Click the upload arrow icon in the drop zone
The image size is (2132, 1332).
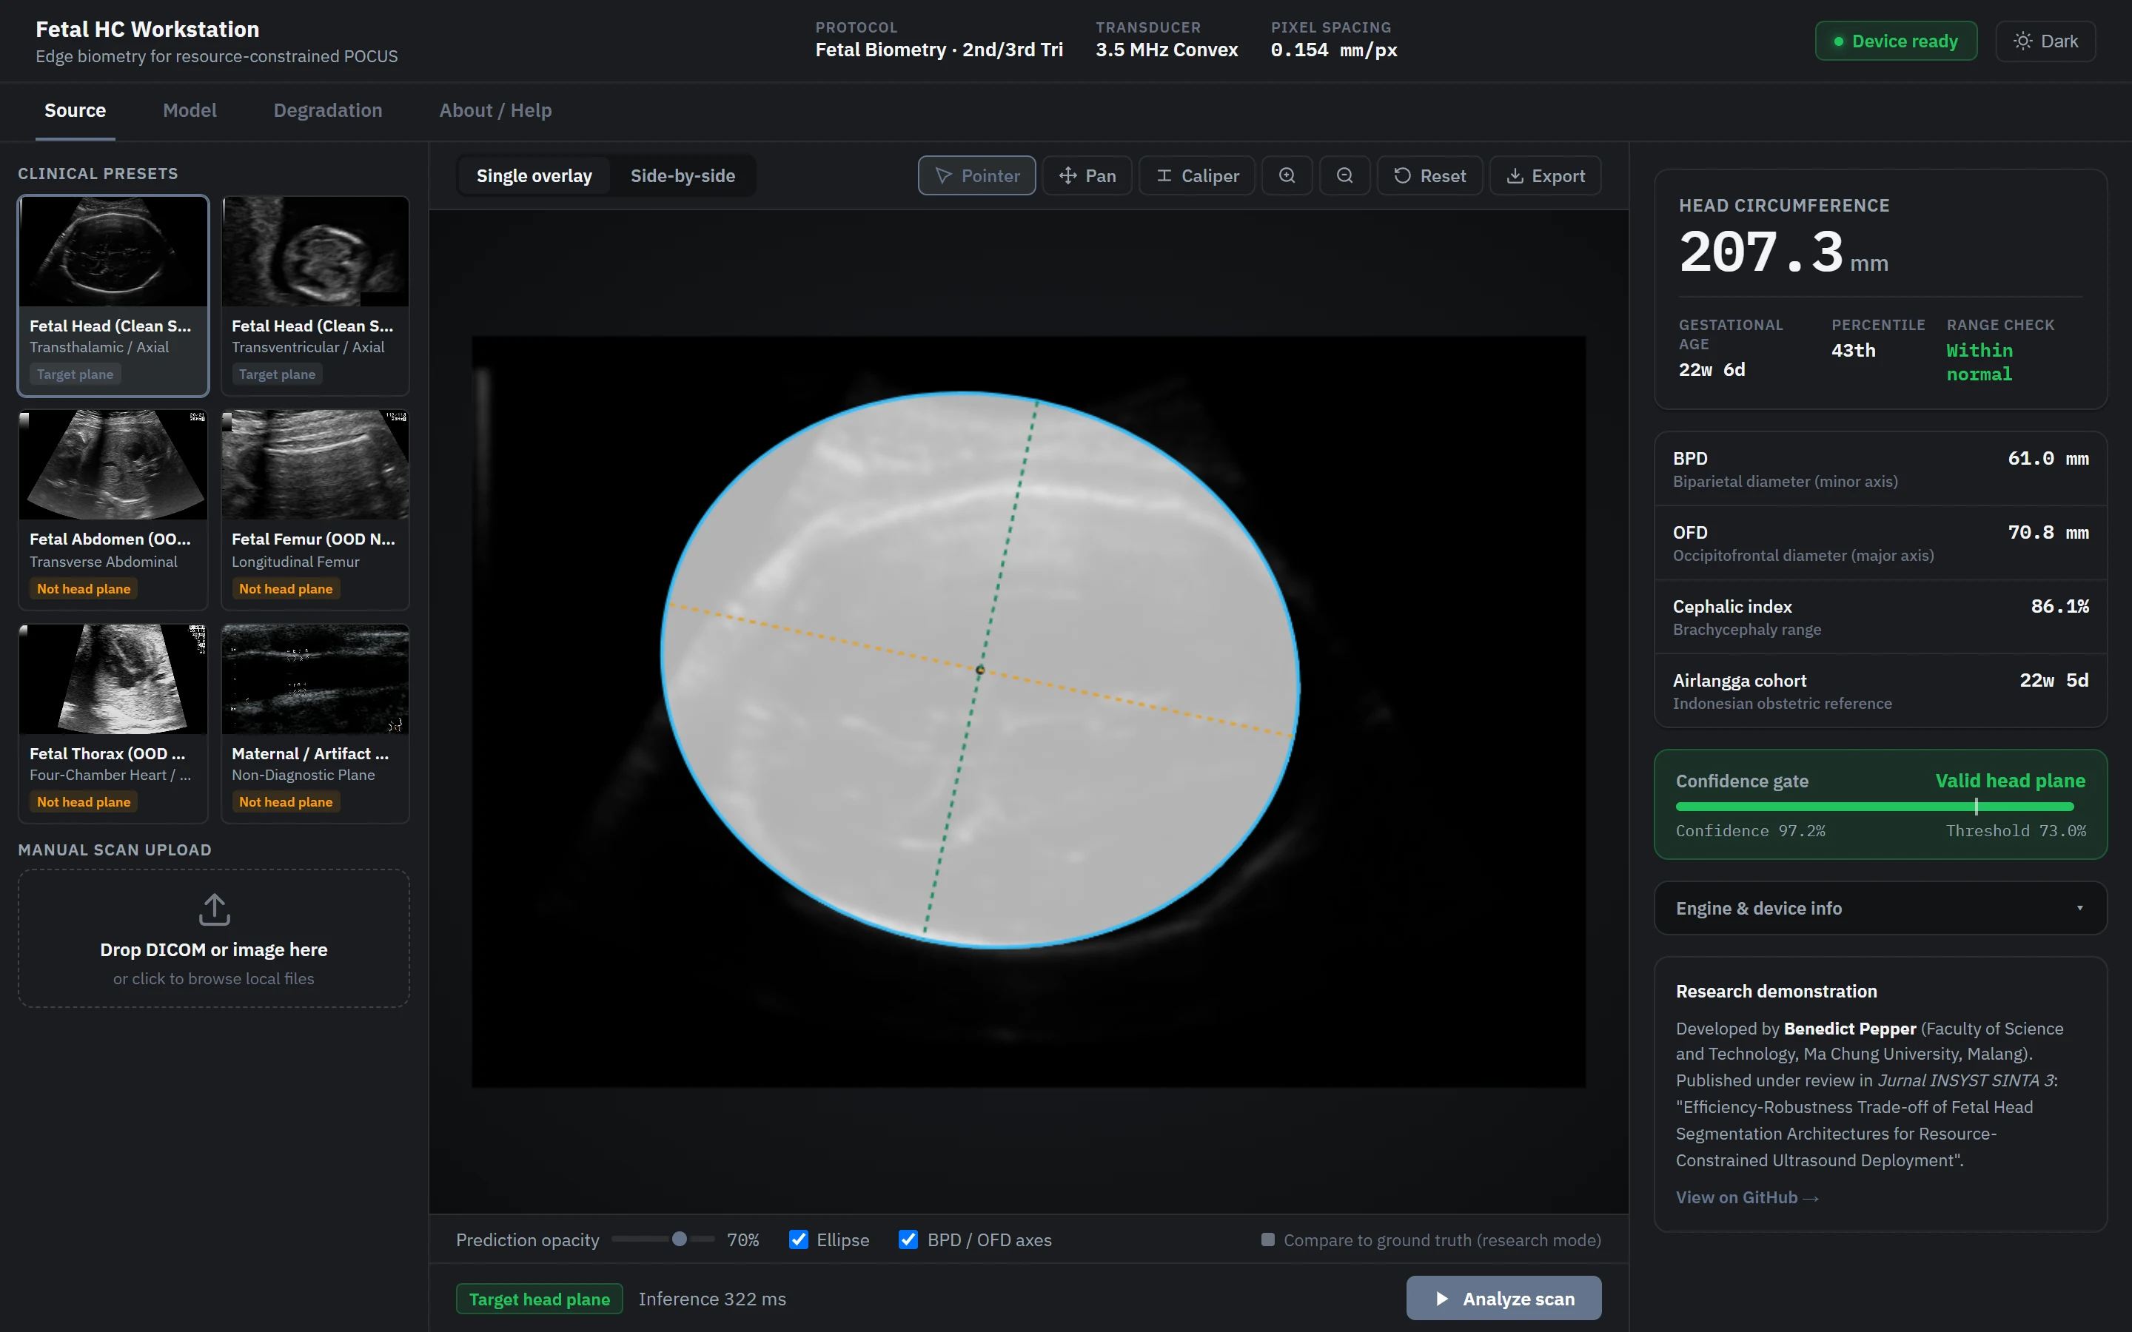click(x=214, y=909)
